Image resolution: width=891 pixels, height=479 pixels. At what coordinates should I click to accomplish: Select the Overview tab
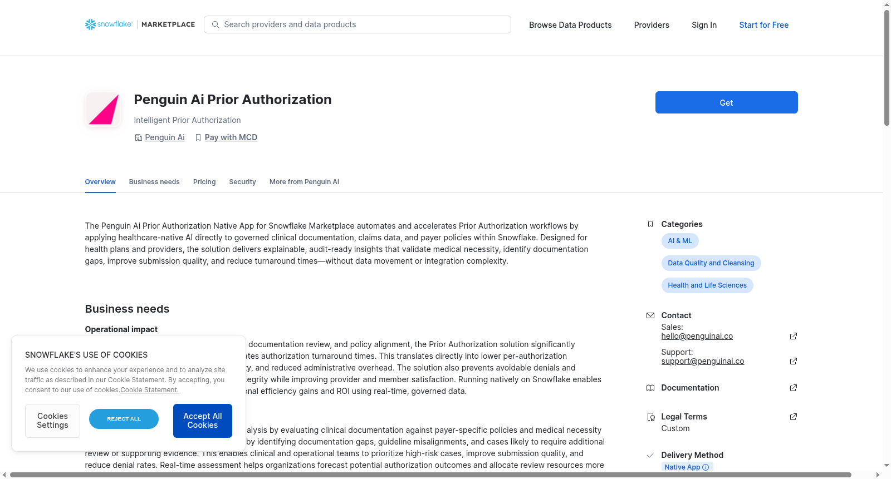(100, 182)
